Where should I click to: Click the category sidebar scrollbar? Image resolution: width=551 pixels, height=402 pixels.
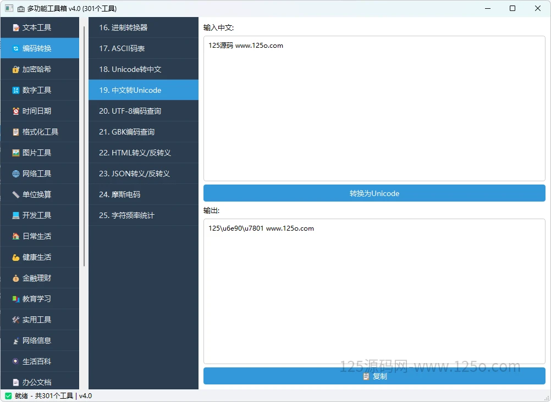coord(84,146)
